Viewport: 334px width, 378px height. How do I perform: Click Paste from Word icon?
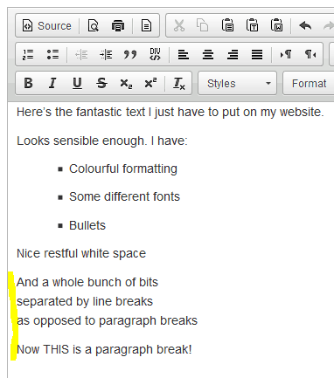[x=276, y=26]
